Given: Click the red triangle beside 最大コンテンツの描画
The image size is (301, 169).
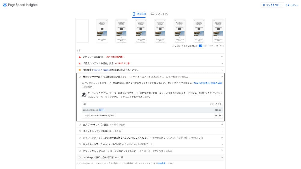Looking at the screenshot, I should [x=80, y=63].
